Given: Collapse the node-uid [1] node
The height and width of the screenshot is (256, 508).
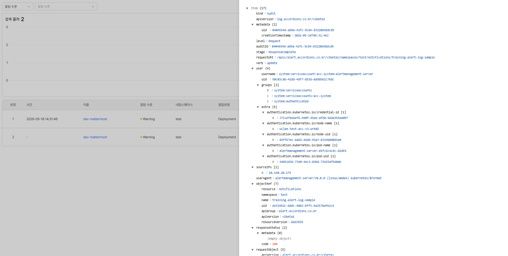Looking at the screenshot, I should pyautogui.click(x=263, y=134).
